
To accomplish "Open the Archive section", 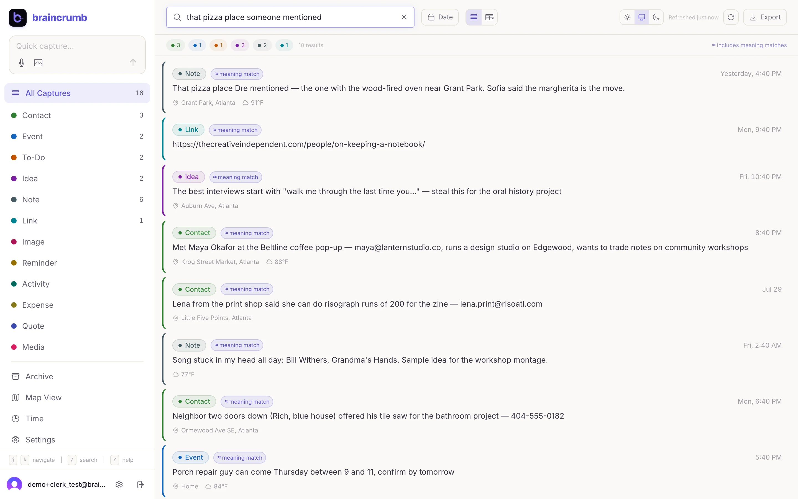I will [x=39, y=376].
